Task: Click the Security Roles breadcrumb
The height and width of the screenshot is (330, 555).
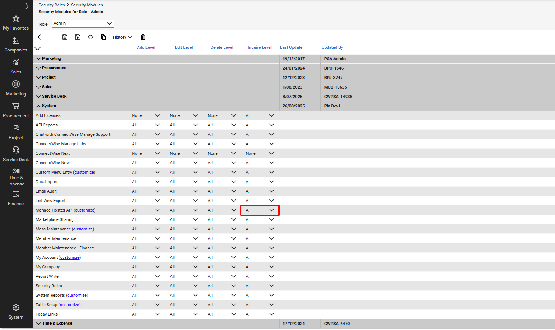Action: pyautogui.click(x=52, y=5)
